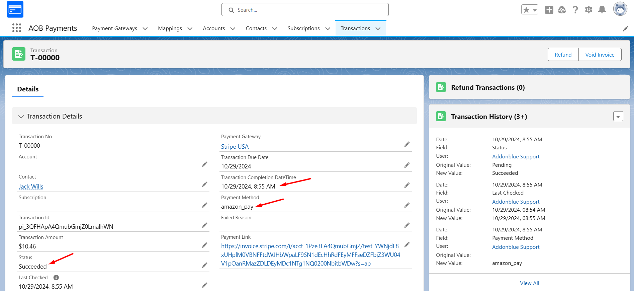Edit the Transaction Due Date pencil icon
Image resolution: width=634 pixels, height=291 pixels.
pos(407,165)
